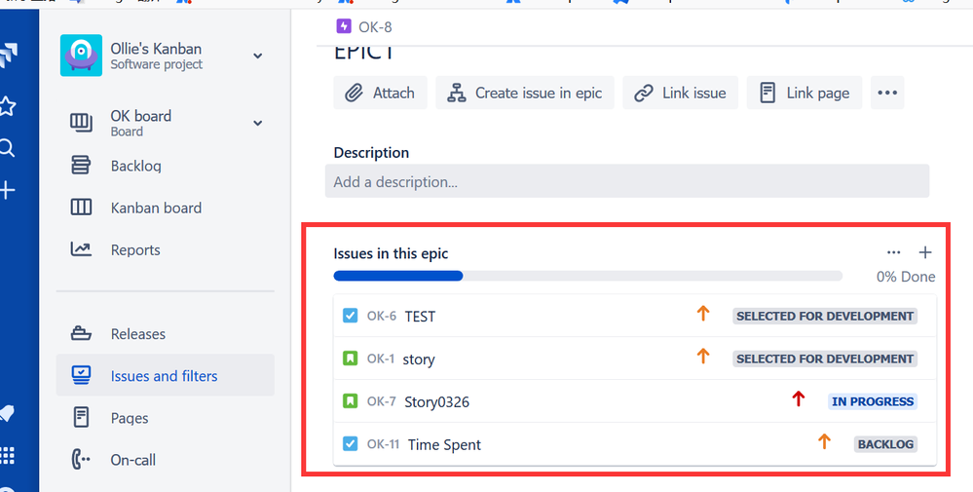The height and width of the screenshot is (492, 973).
Task: Click the story type icon of OK-7
Action: (x=350, y=401)
